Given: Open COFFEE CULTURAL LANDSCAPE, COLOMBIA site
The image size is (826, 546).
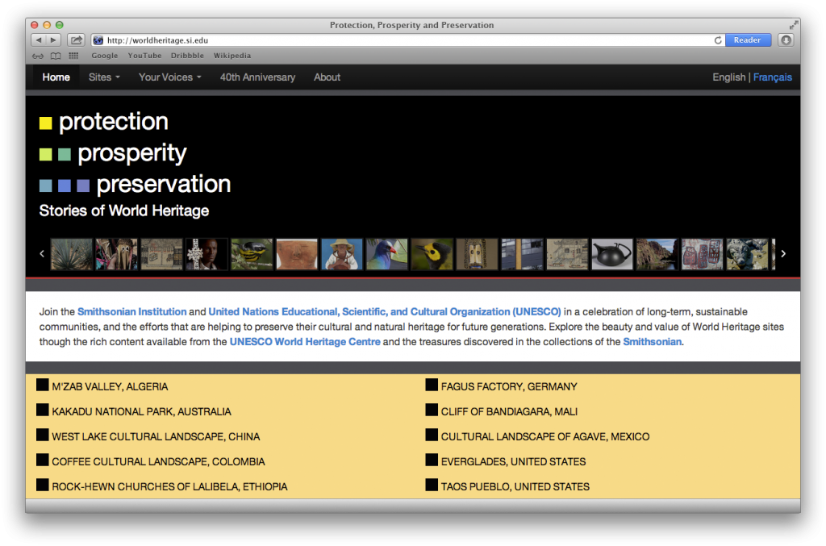Looking at the screenshot, I should point(159,462).
